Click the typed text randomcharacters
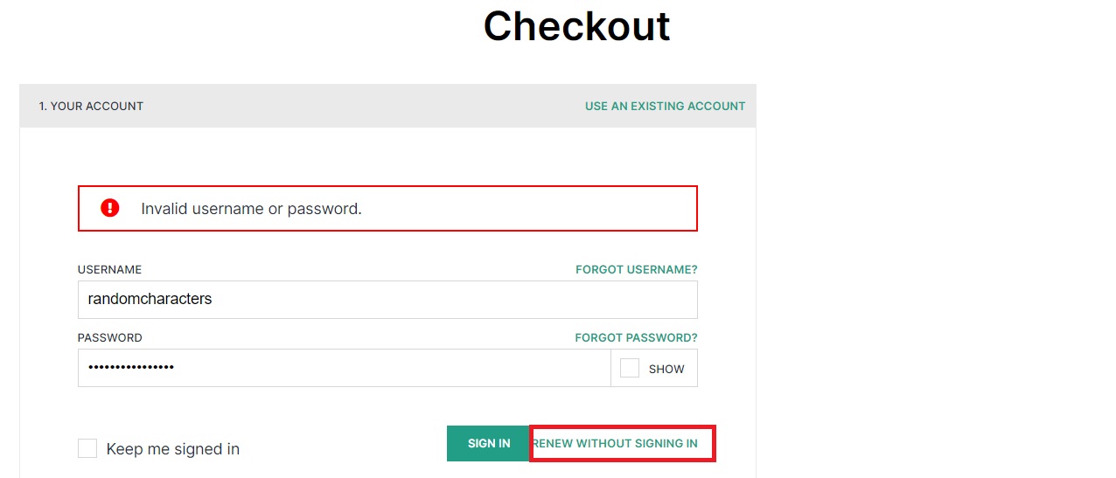1116x478 pixels. click(x=150, y=299)
